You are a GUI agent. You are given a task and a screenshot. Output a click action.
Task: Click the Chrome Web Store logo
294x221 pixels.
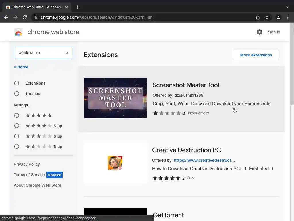click(18, 32)
